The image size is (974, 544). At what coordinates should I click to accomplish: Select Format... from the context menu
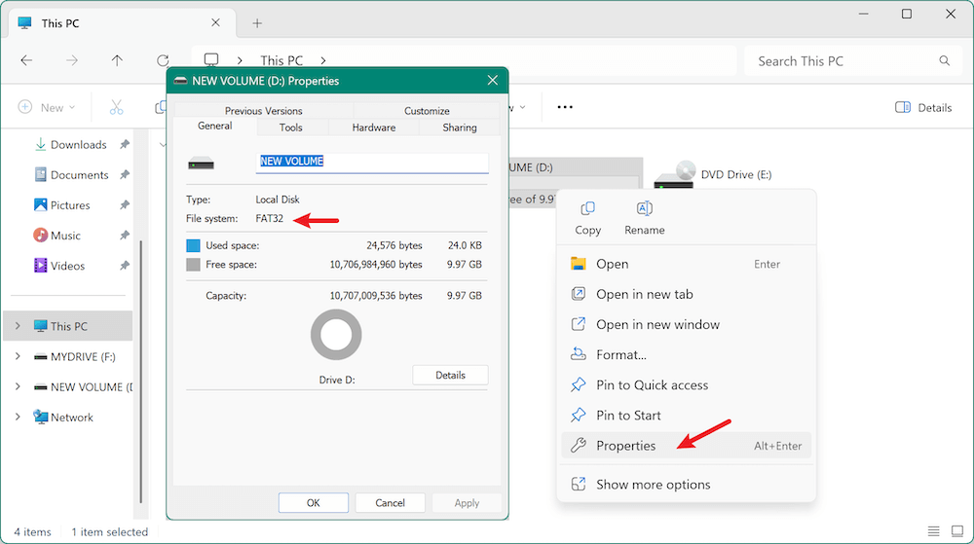pos(621,355)
